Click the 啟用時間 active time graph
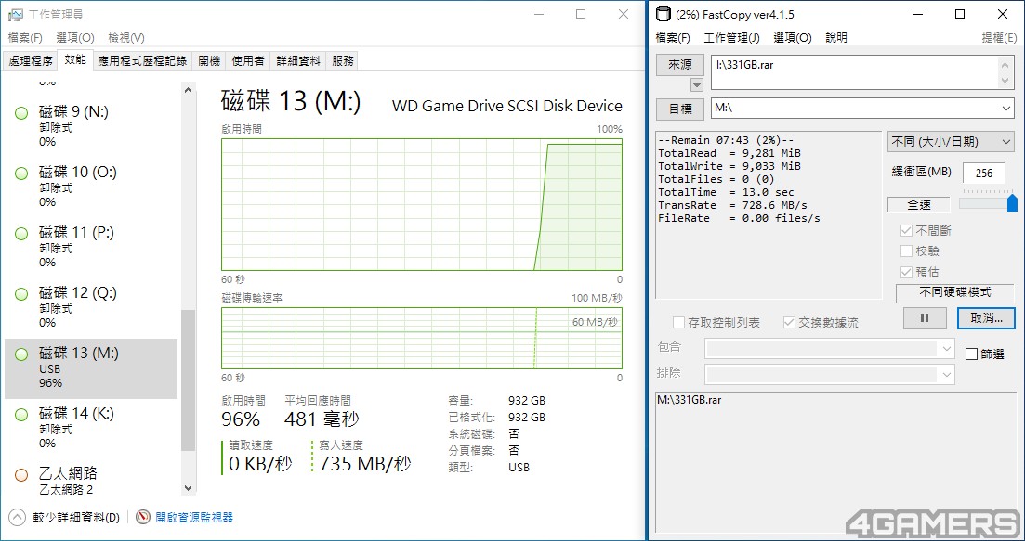Viewport: 1025px width, 541px height. [x=422, y=204]
